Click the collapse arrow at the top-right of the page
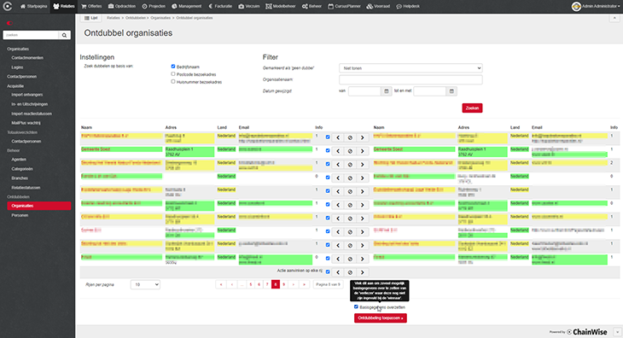 coord(614,18)
